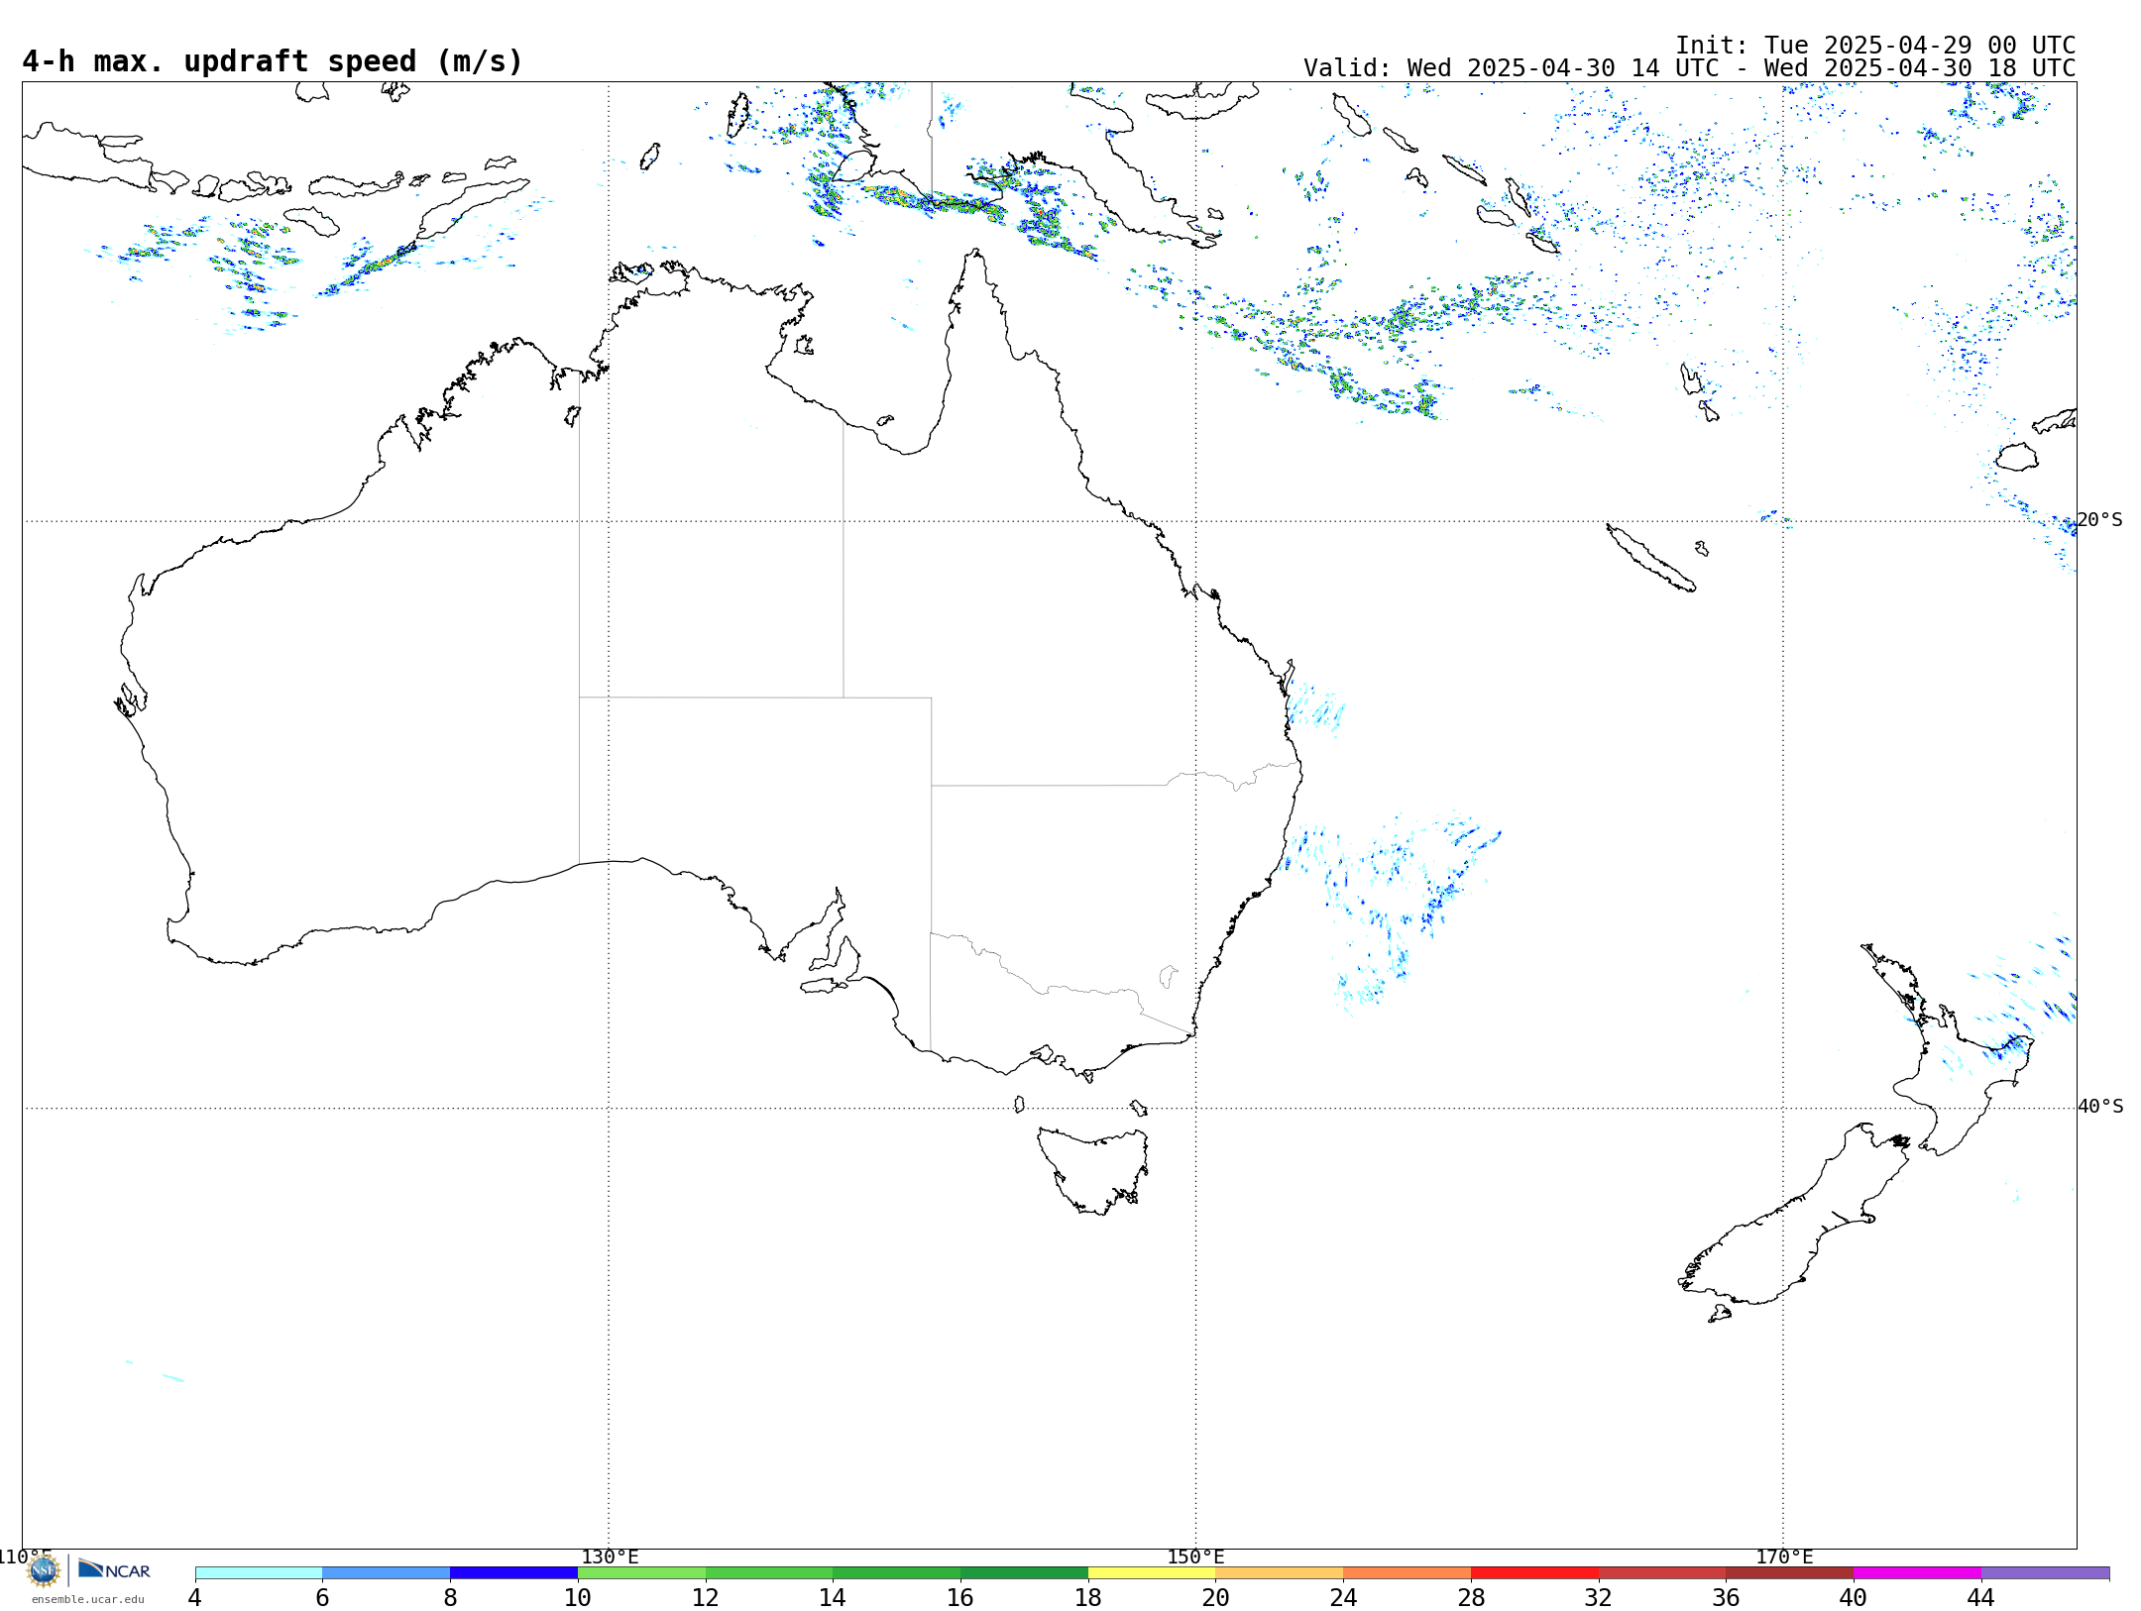Click the colorbar tick label 12

tap(706, 1597)
